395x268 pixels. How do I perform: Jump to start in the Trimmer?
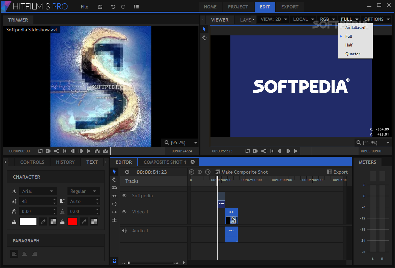click(65, 151)
